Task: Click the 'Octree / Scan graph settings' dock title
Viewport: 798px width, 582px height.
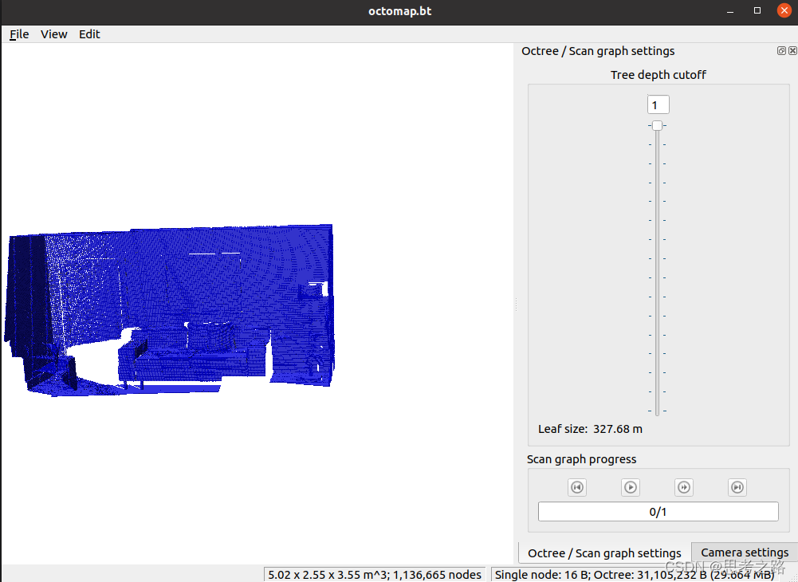Action: coord(598,51)
